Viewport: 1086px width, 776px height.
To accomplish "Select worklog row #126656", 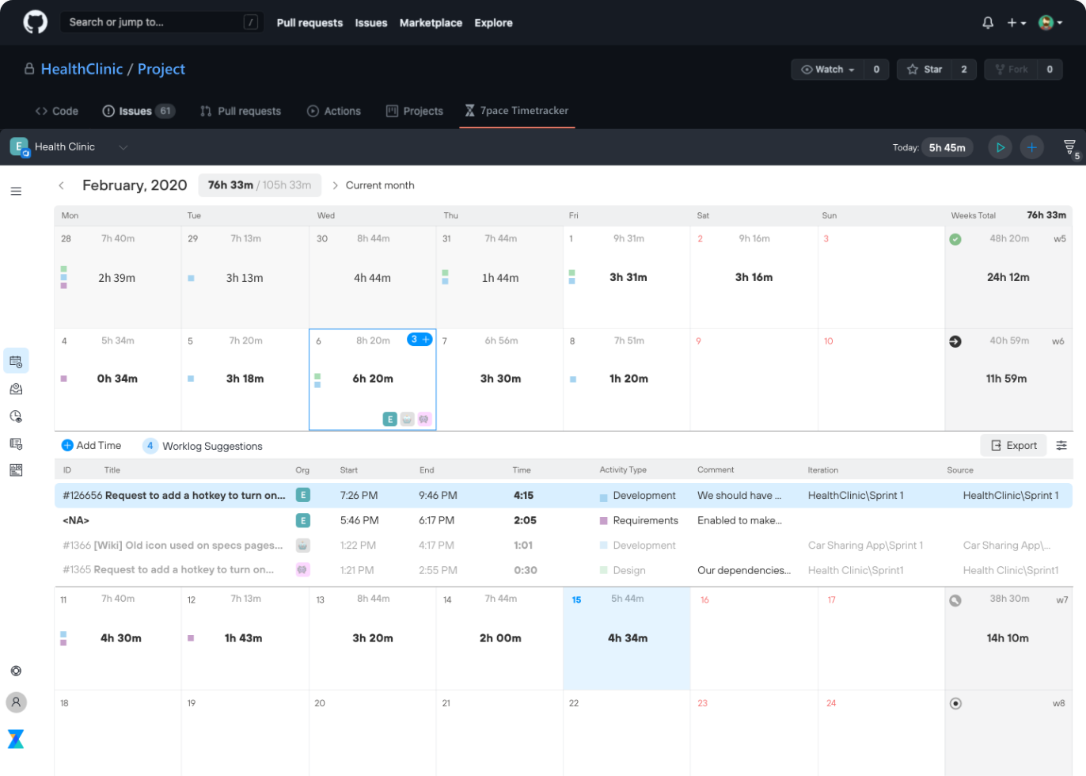I will pos(563,496).
